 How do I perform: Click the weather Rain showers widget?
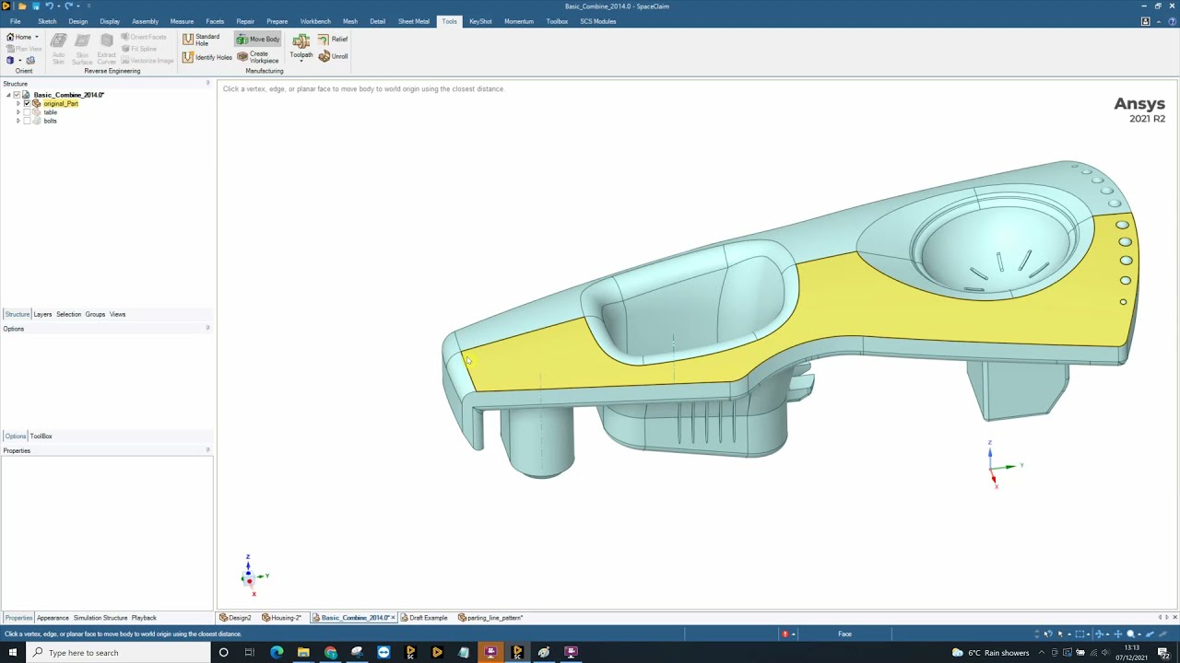990,653
